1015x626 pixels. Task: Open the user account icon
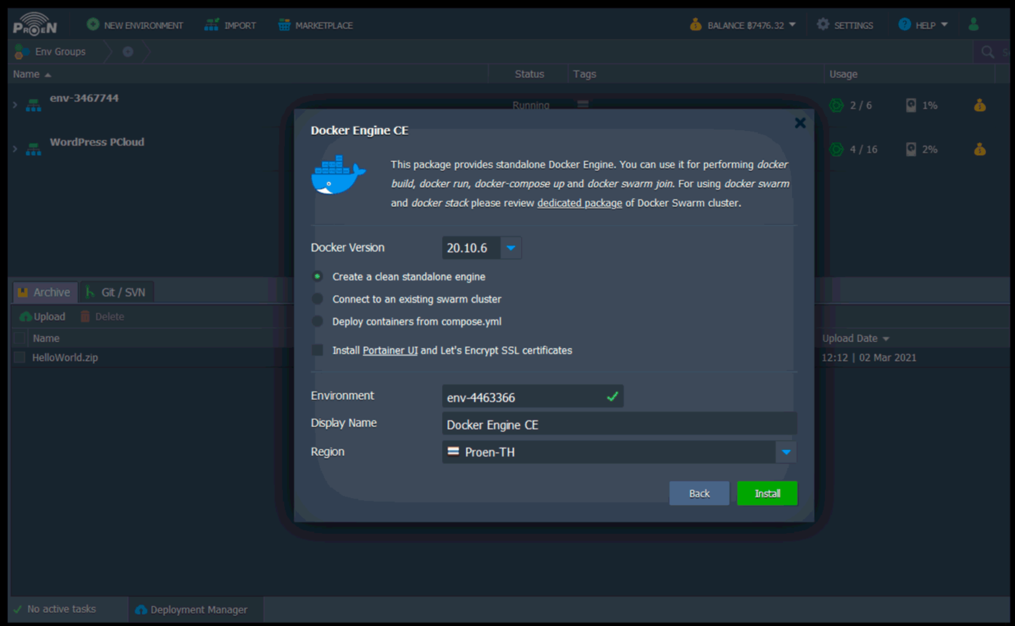[x=973, y=24]
